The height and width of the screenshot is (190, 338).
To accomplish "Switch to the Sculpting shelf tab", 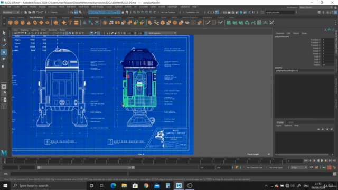I will click(x=52, y=17).
